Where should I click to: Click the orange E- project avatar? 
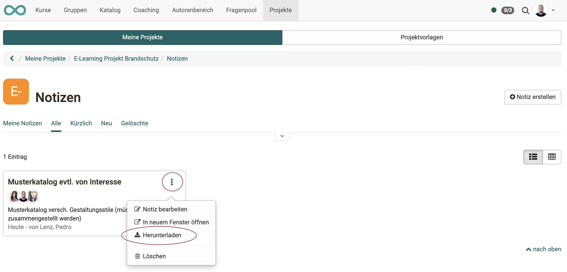tap(16, 92)
